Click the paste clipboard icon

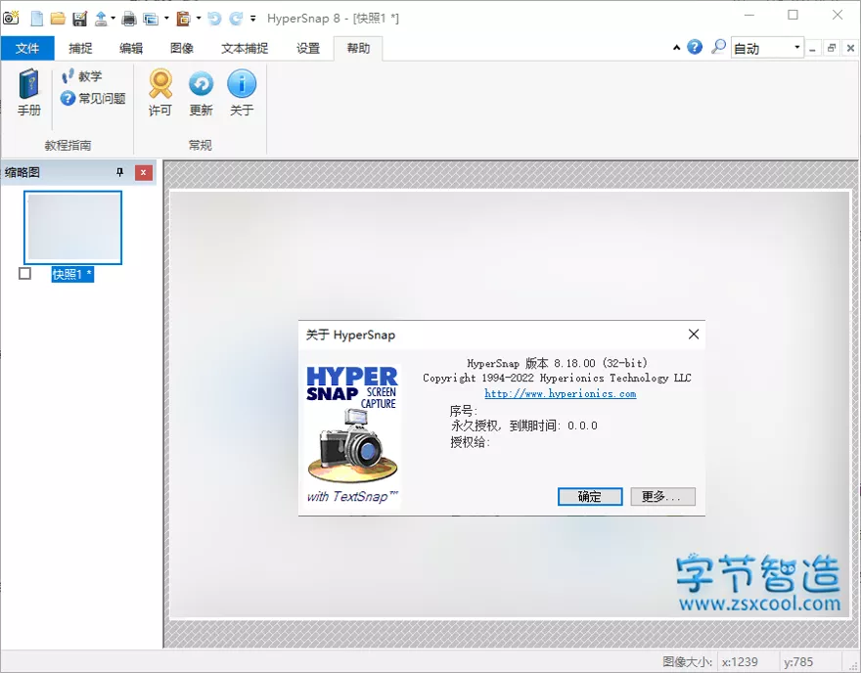(183, 19)
